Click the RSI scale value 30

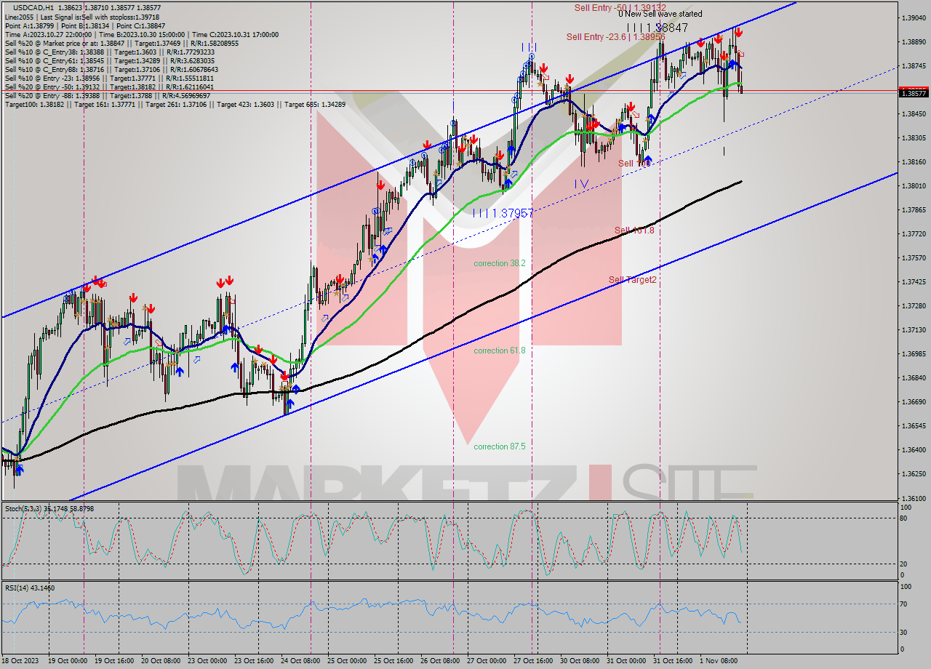(x=904, y=631)
